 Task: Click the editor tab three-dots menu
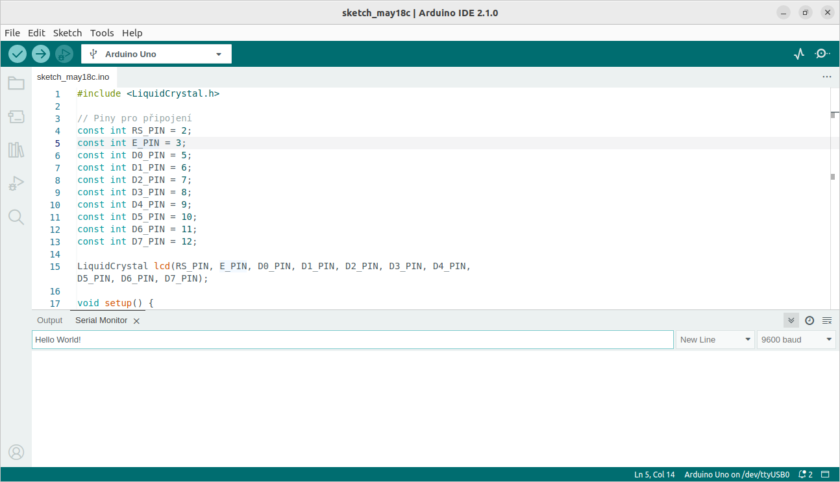[827, 77]
